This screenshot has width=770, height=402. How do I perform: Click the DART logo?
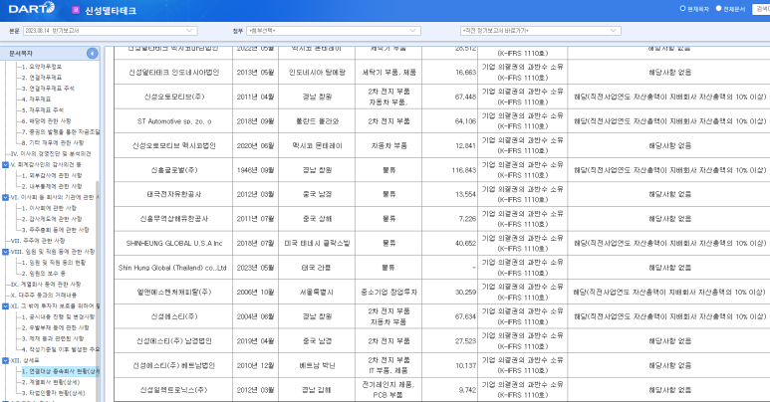pyautogui.click(x=32, y=8)
